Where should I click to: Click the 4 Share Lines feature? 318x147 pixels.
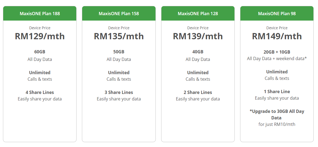tap(40, 92)
